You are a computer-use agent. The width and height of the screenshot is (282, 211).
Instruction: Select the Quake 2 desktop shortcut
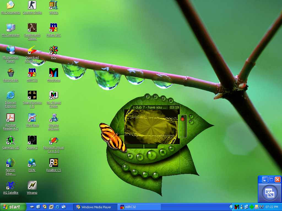pos(32,143)
